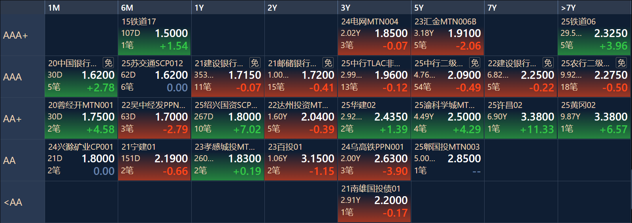Open the 24兴滁矿业CP001 bond cell
The image size is (632, 223).
(x=81, y=160)
